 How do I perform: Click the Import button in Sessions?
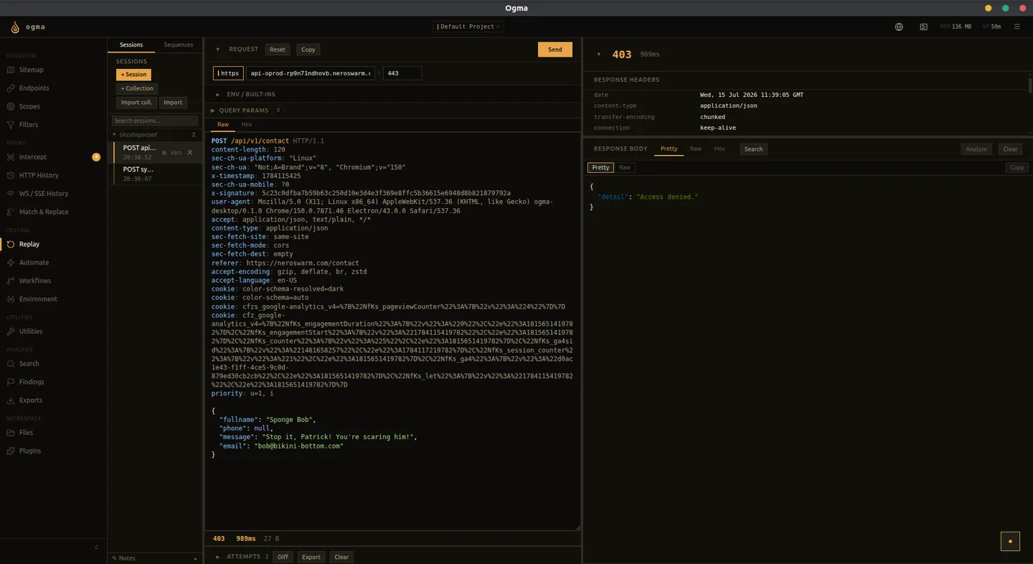[x=173, y=103]
